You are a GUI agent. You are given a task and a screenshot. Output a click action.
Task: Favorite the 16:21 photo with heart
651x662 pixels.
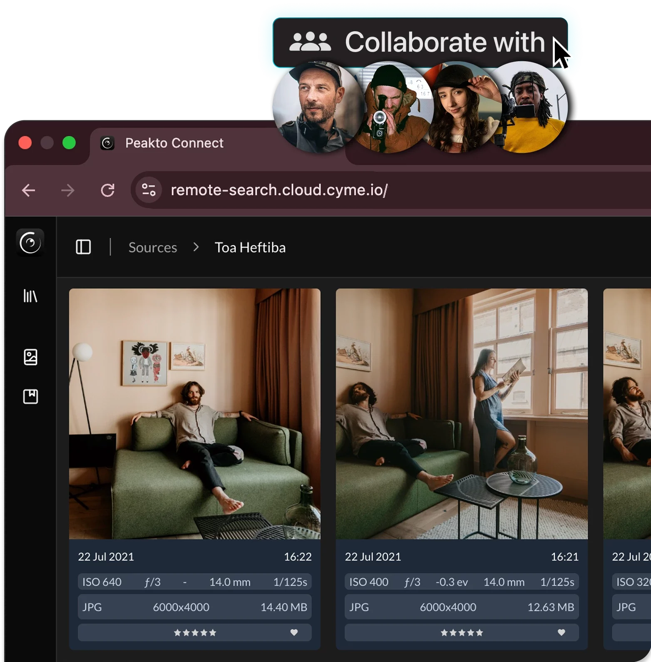[x=561, y=632]
